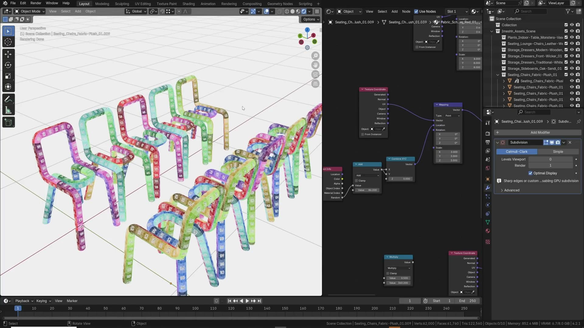
Task: Open the Physics properties tab
Action: 488,205
